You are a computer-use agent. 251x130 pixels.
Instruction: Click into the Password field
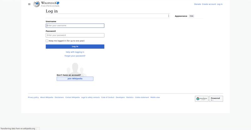pyautogui.click(x=75, y=35)
